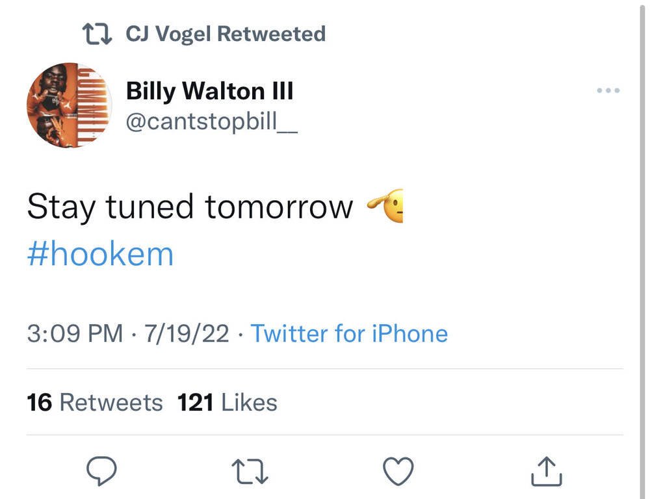Click the saluting face emoji
The height and width of the screenshot is (499, 650).
[385, 207]
